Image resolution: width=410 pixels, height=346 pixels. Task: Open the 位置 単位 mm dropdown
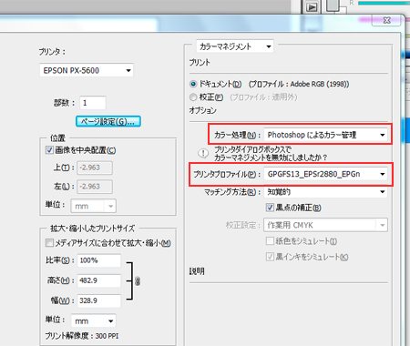click(x=94, y=206)
